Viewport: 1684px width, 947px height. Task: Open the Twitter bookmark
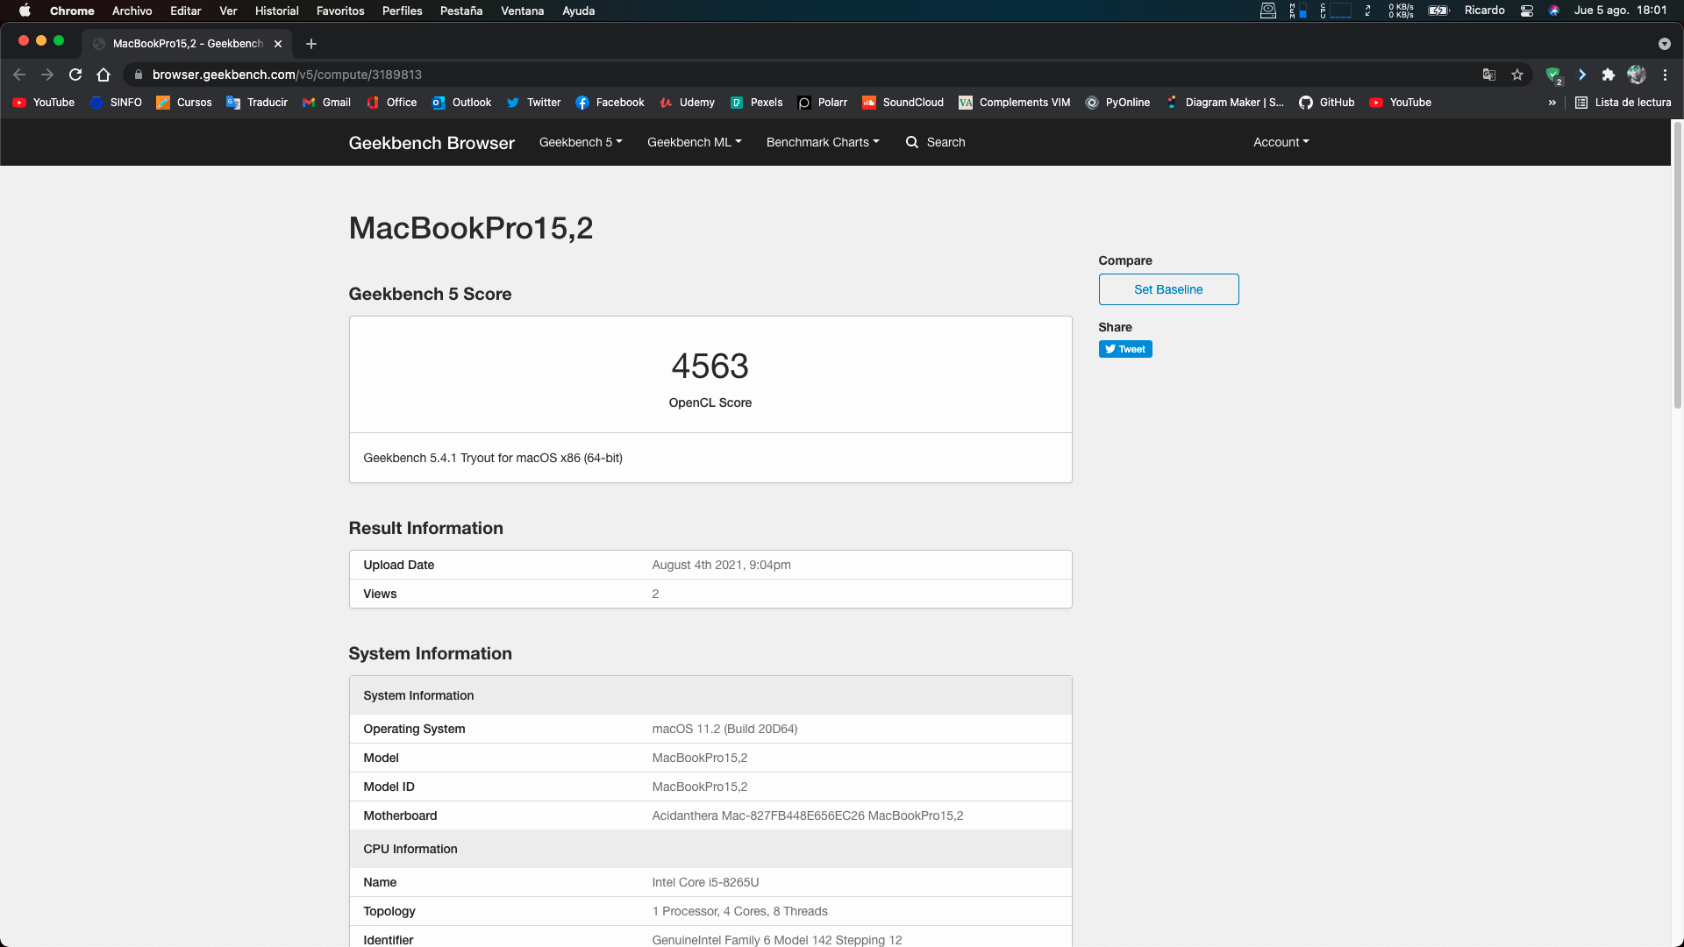coord(533,103)
